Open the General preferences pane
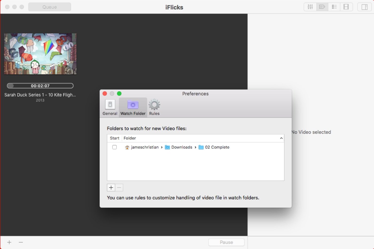This screenshot has height=249, width=374. (x=110, y=107)
